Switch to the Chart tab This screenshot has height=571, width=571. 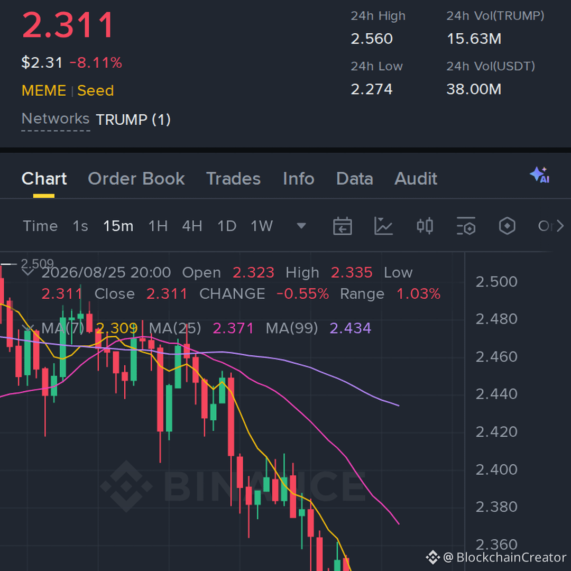[x=44, y=179]
